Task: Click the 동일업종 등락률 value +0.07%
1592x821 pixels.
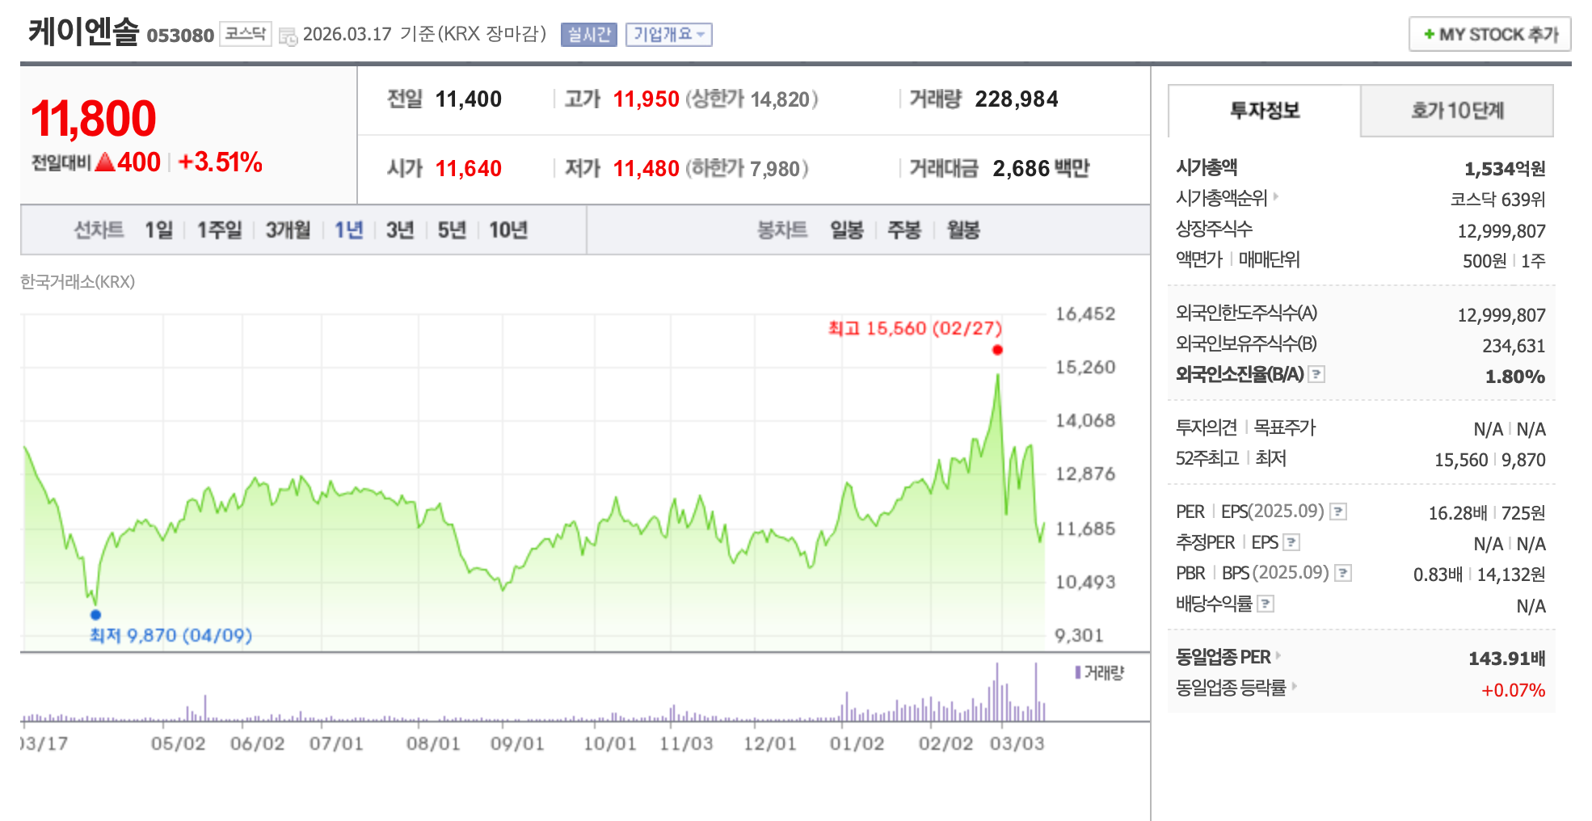Action: (x=1513, y=690)
